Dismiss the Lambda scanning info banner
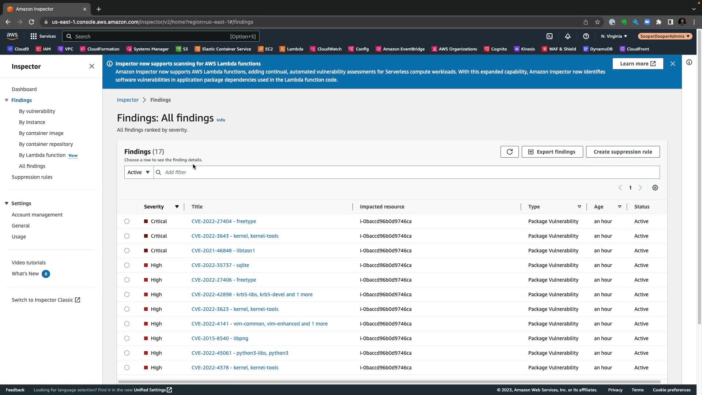The width and height of the screenshot is (702, 395). coord(672,64)
